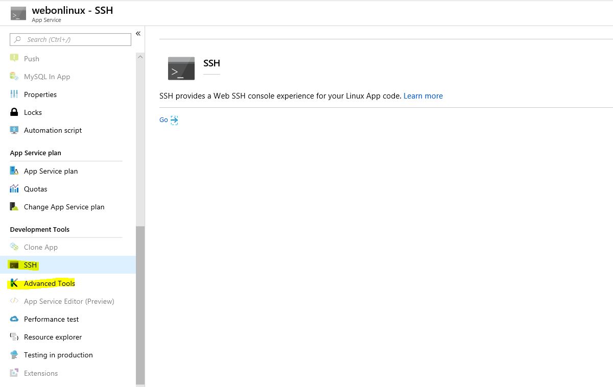Focus the Search (Ctrl+/) field

[70, 39]
